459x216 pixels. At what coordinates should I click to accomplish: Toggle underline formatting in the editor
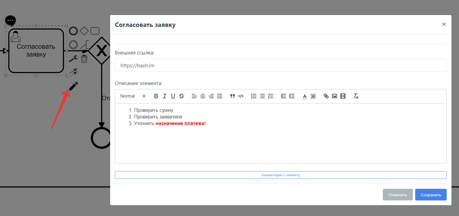click(173, 96)
